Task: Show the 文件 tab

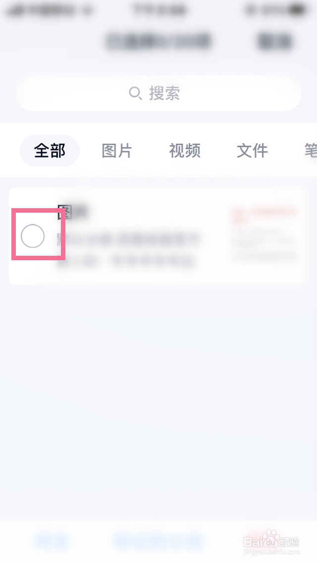Action: tap(253, 151)
